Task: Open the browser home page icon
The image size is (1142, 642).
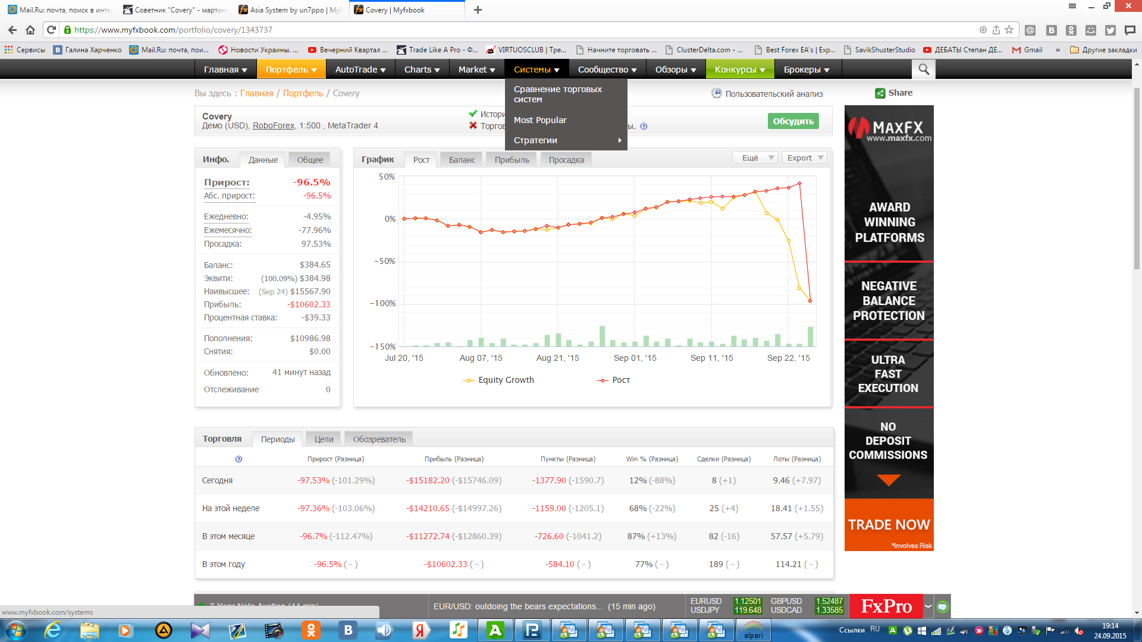Action: coord(30,30)
